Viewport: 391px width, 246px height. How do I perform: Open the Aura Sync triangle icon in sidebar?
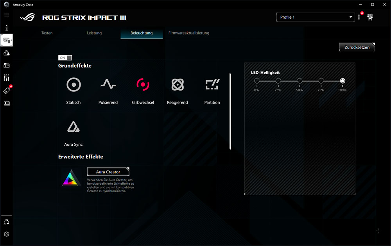7,53
